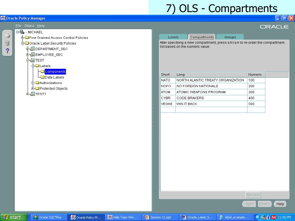Select the Components tree item

point(55,72)
